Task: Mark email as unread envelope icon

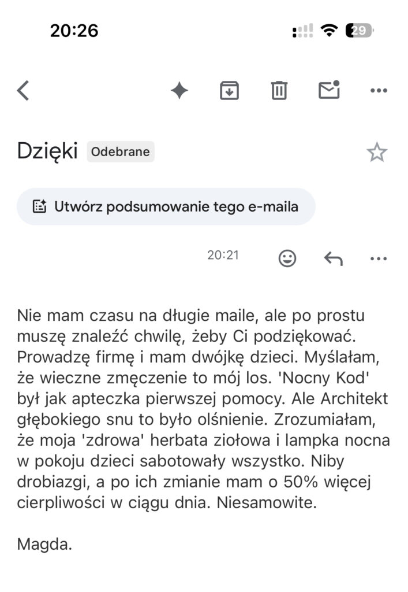Action: pos(330,90)
